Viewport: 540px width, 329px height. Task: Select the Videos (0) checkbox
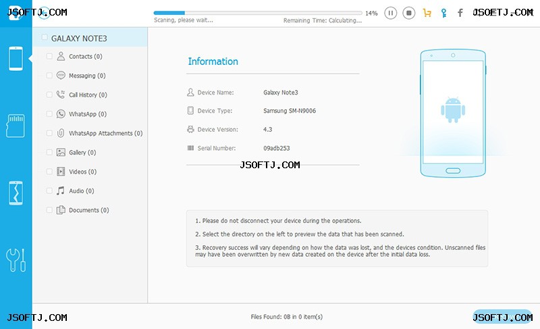(x=49, y=171)
